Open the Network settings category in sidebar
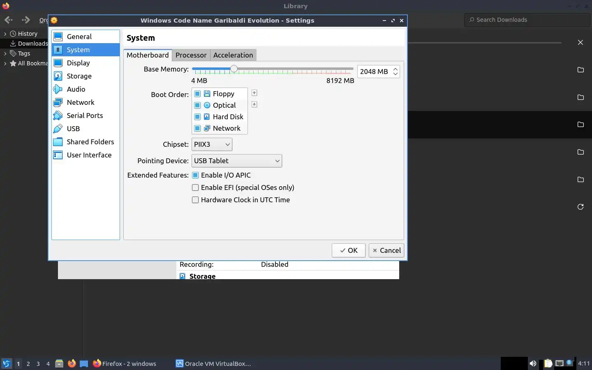 tap(86, 102)
